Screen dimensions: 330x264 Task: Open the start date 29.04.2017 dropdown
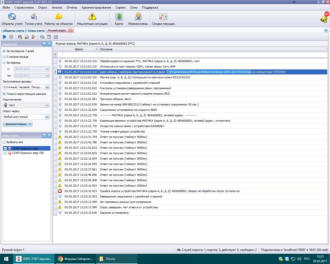[47, 69]
